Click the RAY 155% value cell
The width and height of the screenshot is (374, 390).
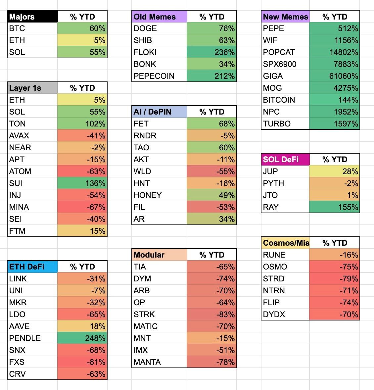click(334, 207)
